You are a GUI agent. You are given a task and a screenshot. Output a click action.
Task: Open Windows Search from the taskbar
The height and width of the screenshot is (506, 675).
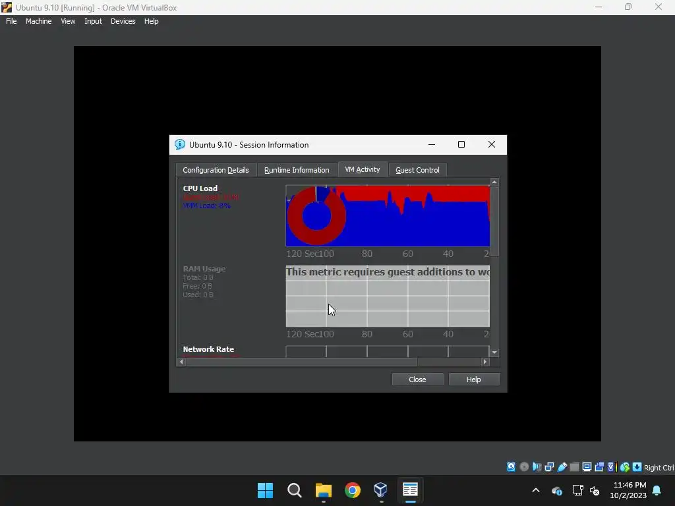click(295, 490)
